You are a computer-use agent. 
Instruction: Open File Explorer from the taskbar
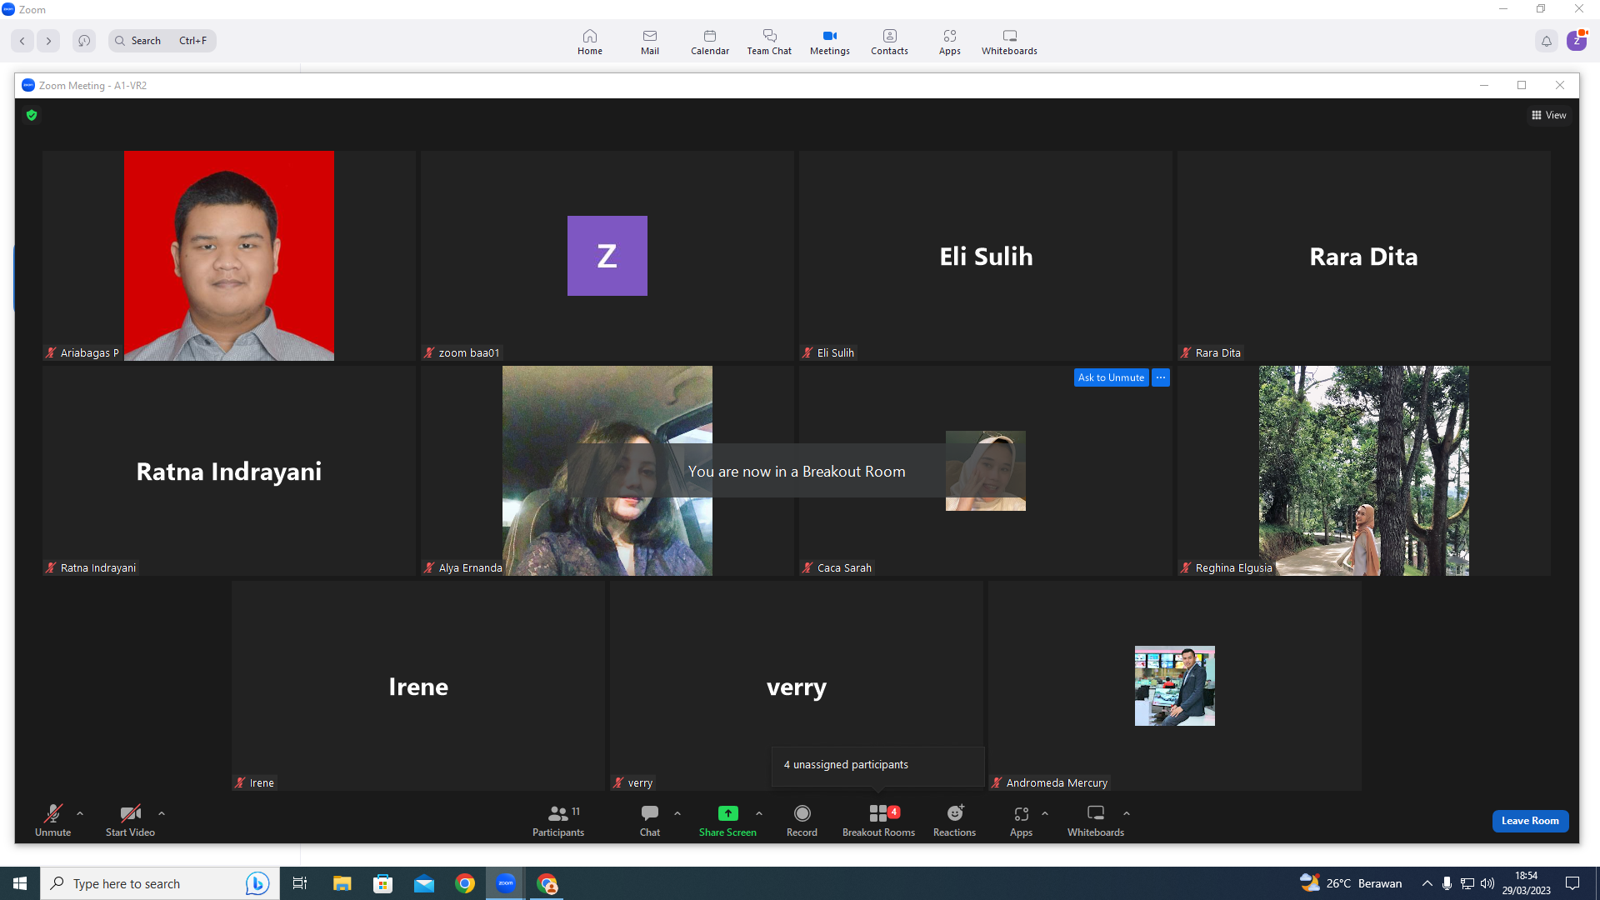tap(342, 883)
